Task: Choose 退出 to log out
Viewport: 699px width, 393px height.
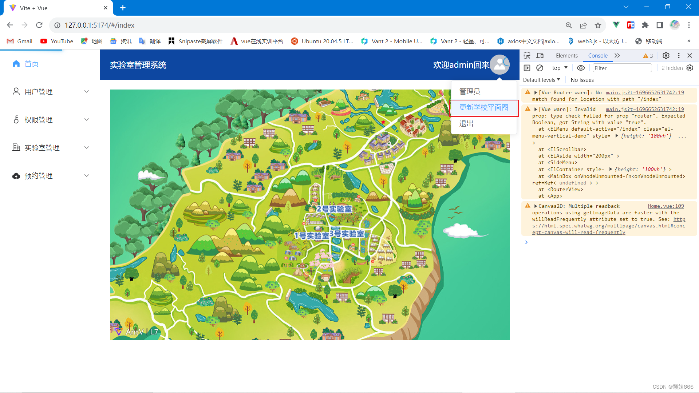Action: pos(466,124)
